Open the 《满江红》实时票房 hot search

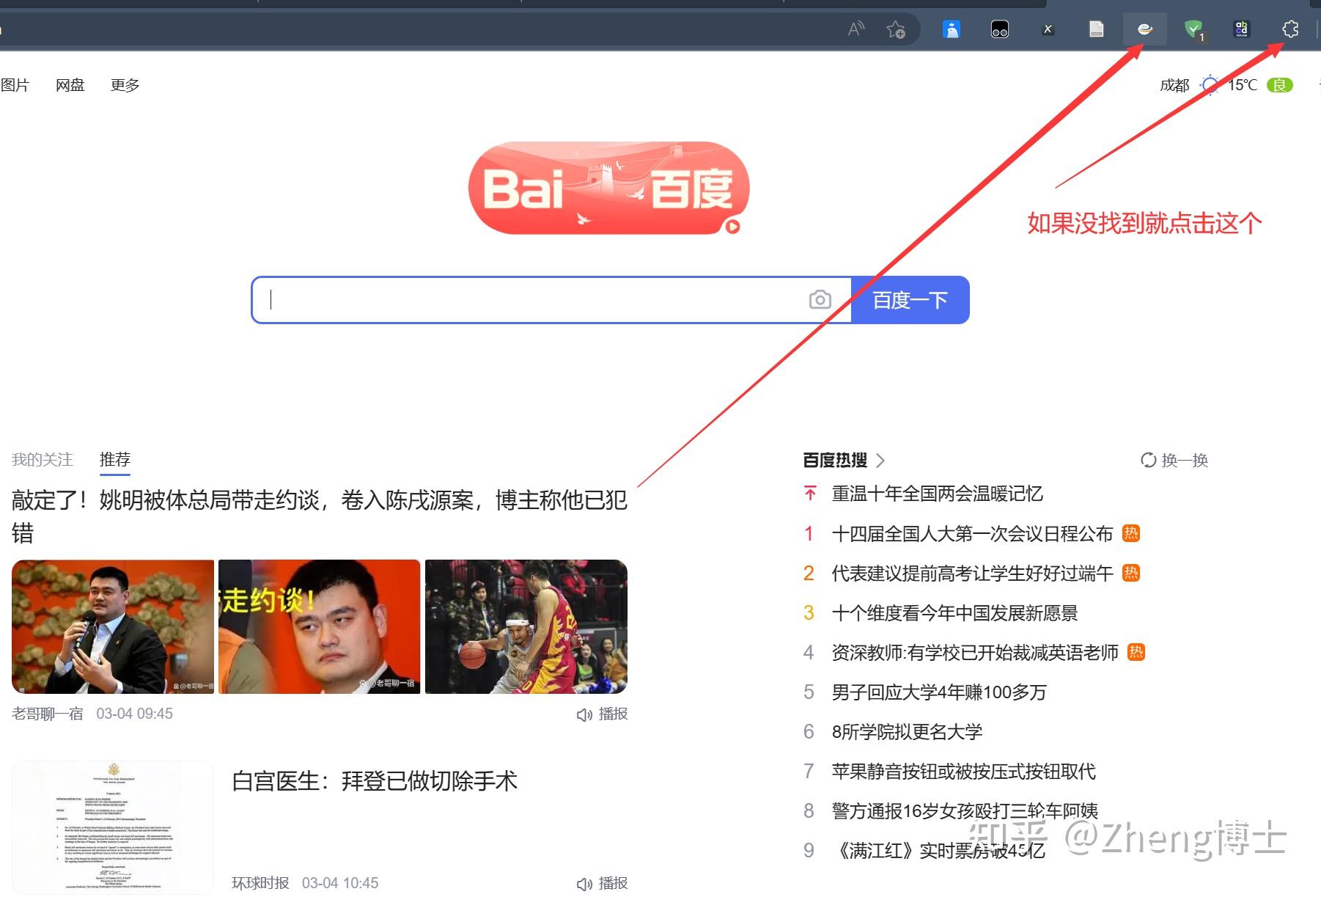pyautogui.click(x=938, y=850)
